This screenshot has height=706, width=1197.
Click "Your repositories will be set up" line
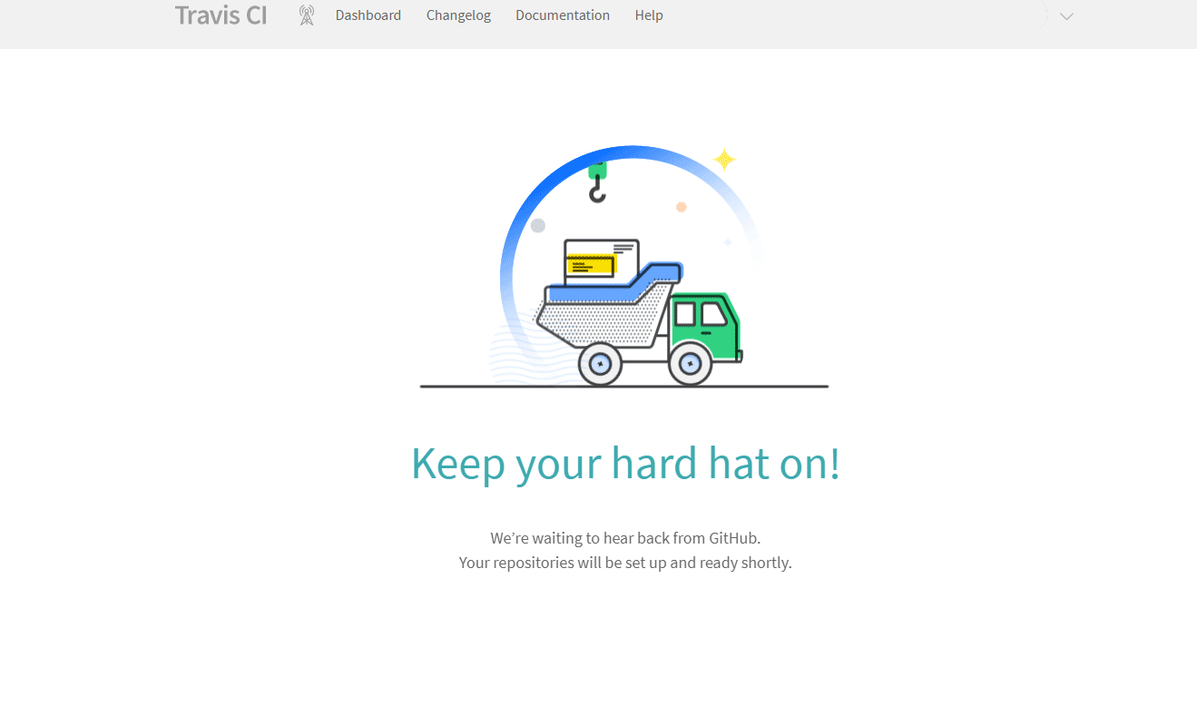(625, 563)
